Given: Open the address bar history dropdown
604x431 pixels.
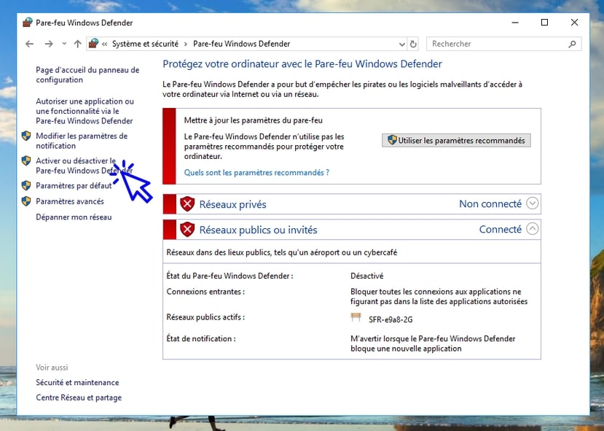Looking at the screenshot, I should 401,44.
